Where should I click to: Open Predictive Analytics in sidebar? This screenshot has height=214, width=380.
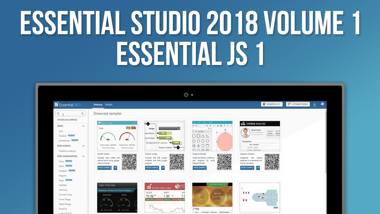[67, 151]
